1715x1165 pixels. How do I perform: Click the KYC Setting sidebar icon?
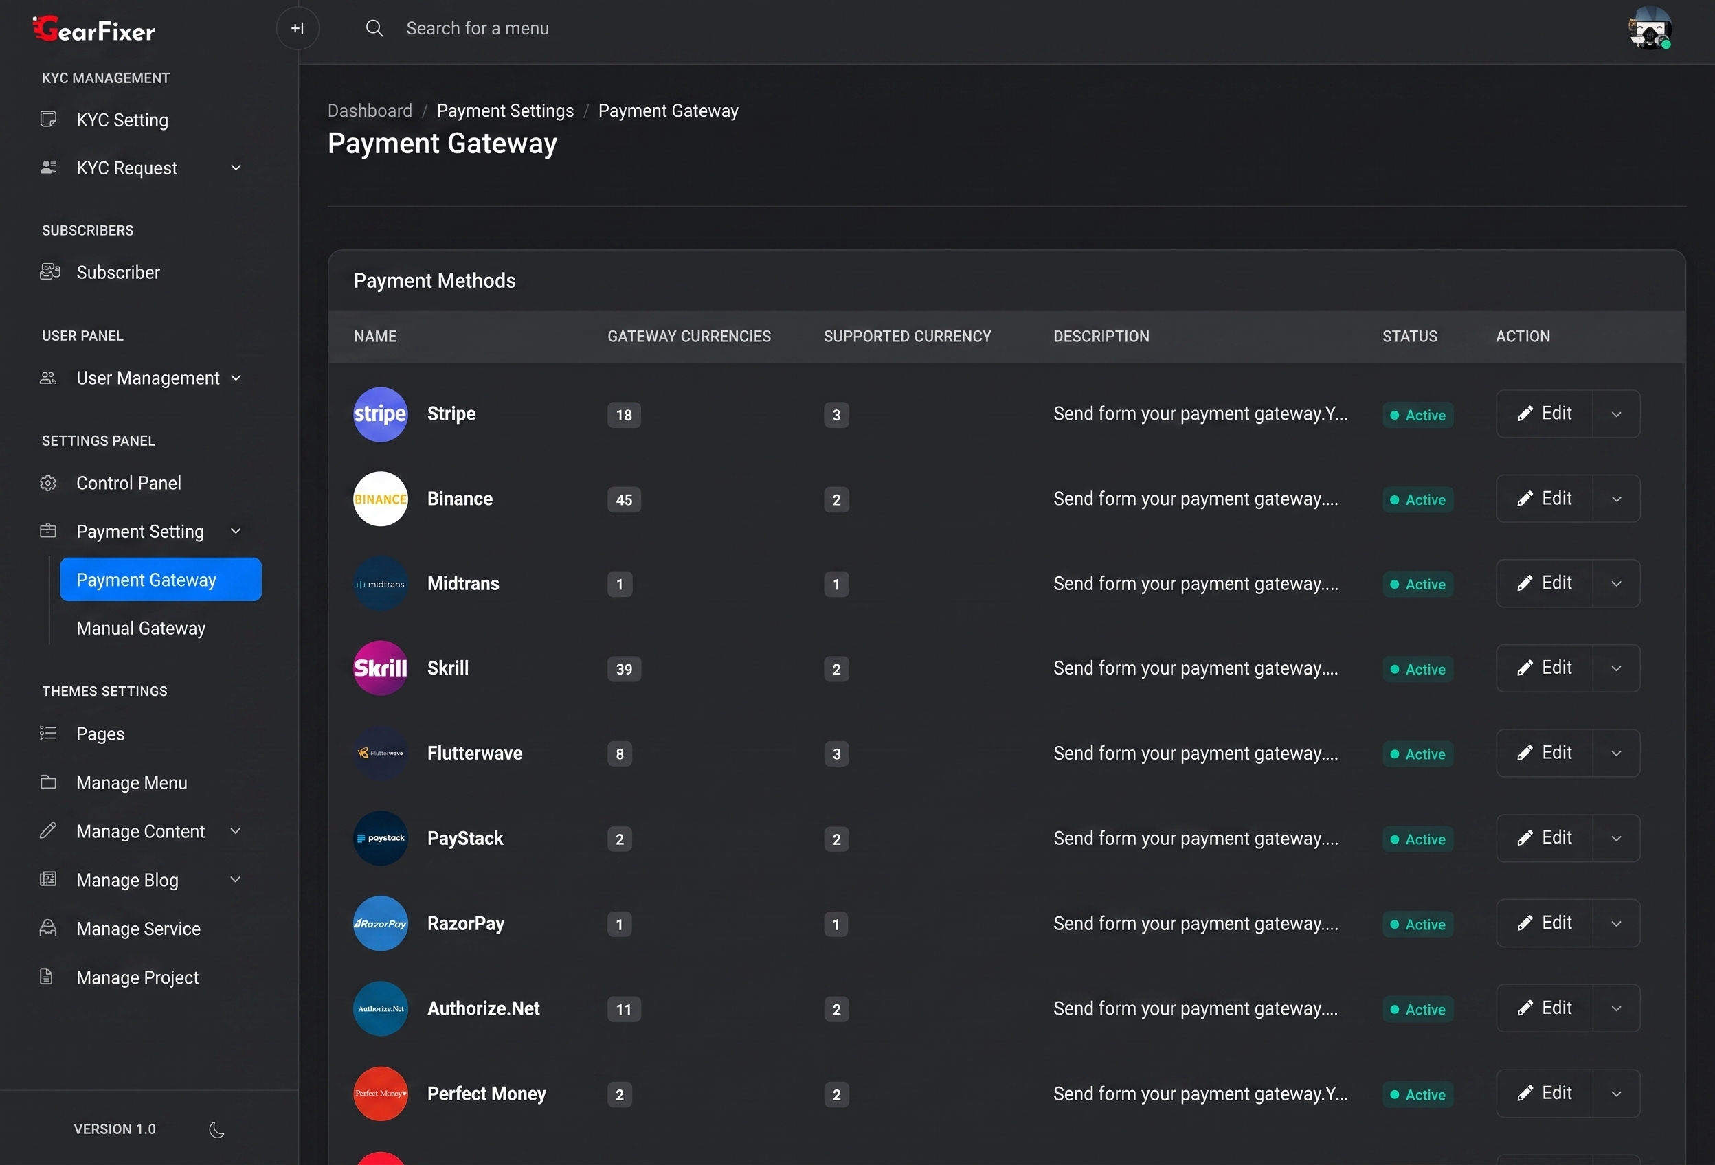(48, 119)
